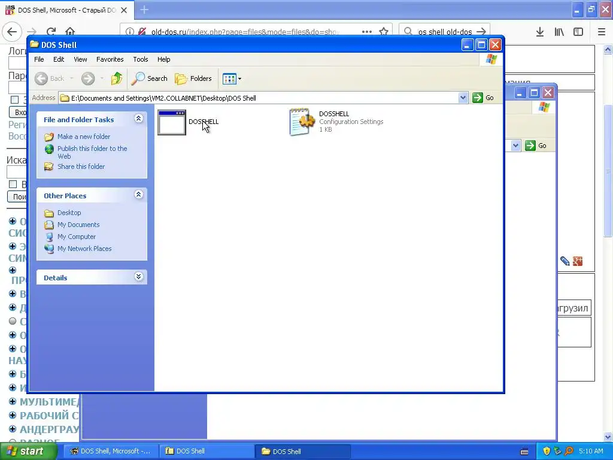
Task: Open the DOSSHELL Configuration Settings file icon
Action: point(302,122)
